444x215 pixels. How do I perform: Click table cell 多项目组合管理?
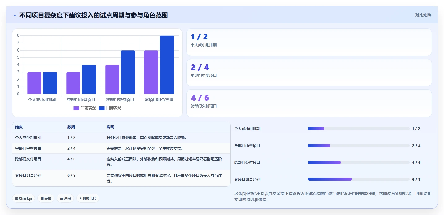click(x=28, y=175)
